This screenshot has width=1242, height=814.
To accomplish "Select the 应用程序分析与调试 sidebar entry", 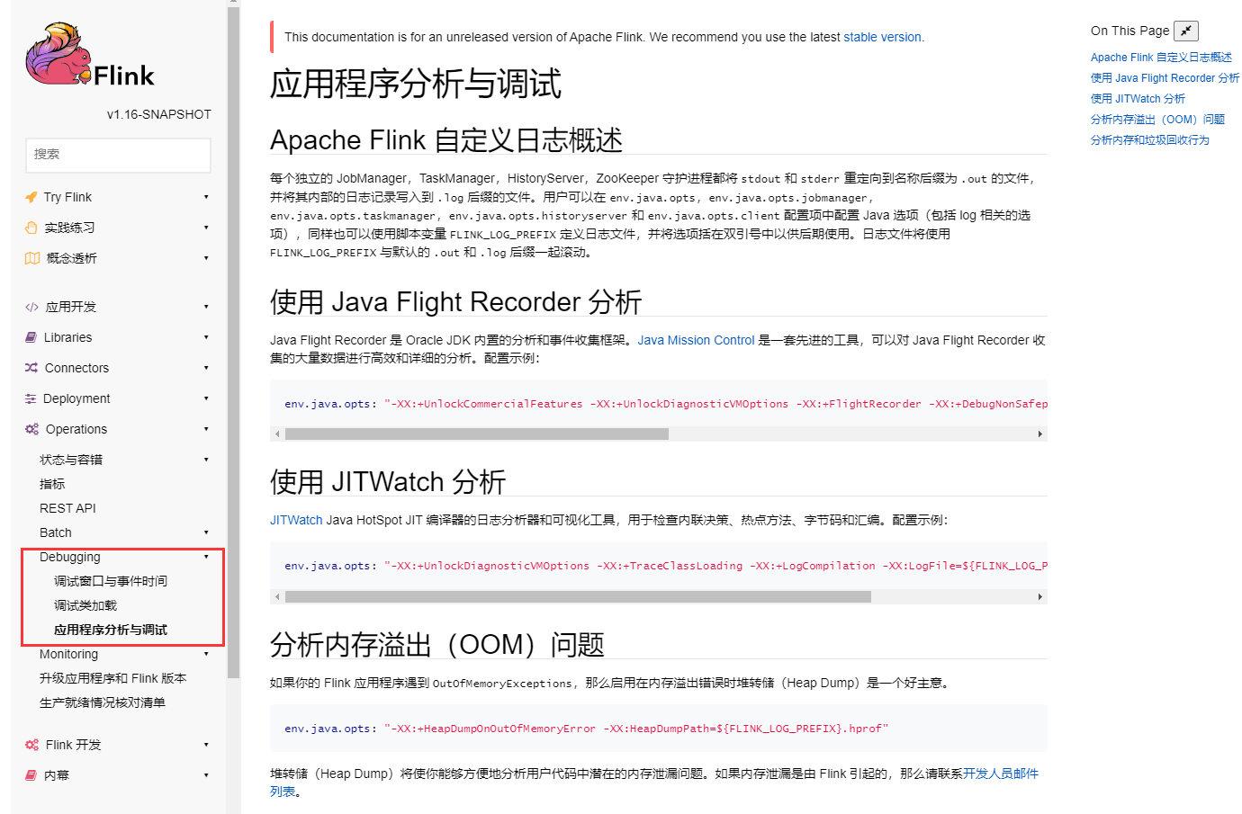I will [111, 630].
